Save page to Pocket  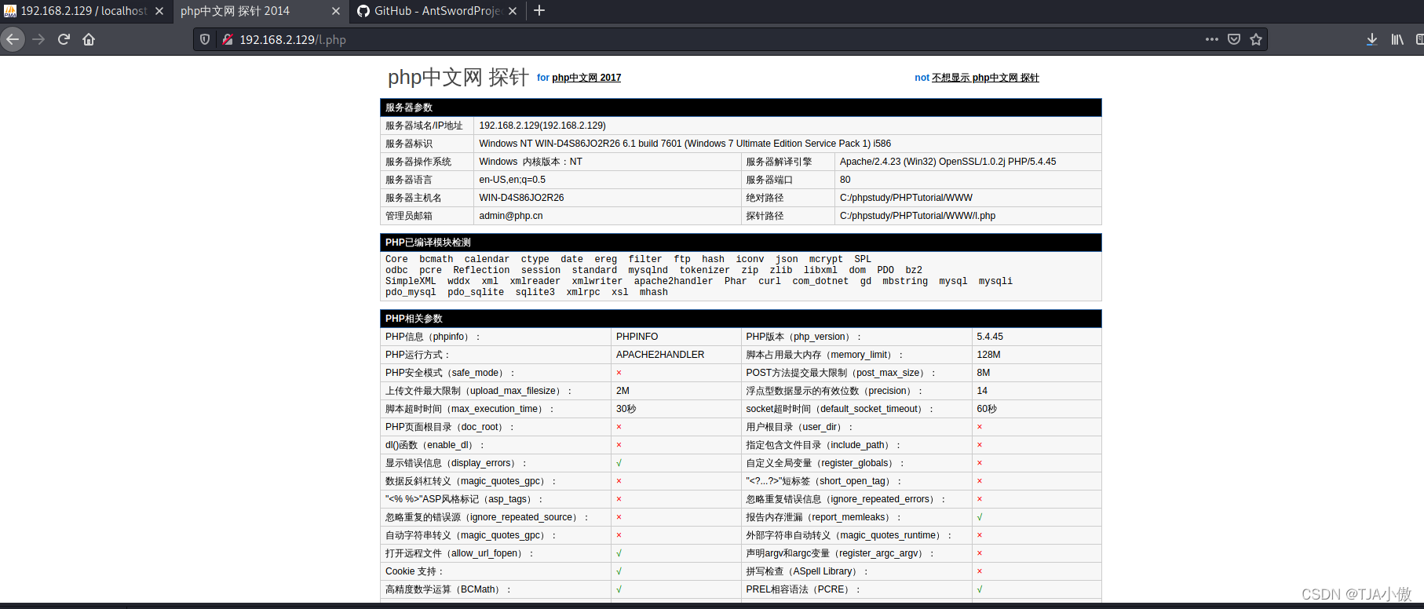[1234, 39]
